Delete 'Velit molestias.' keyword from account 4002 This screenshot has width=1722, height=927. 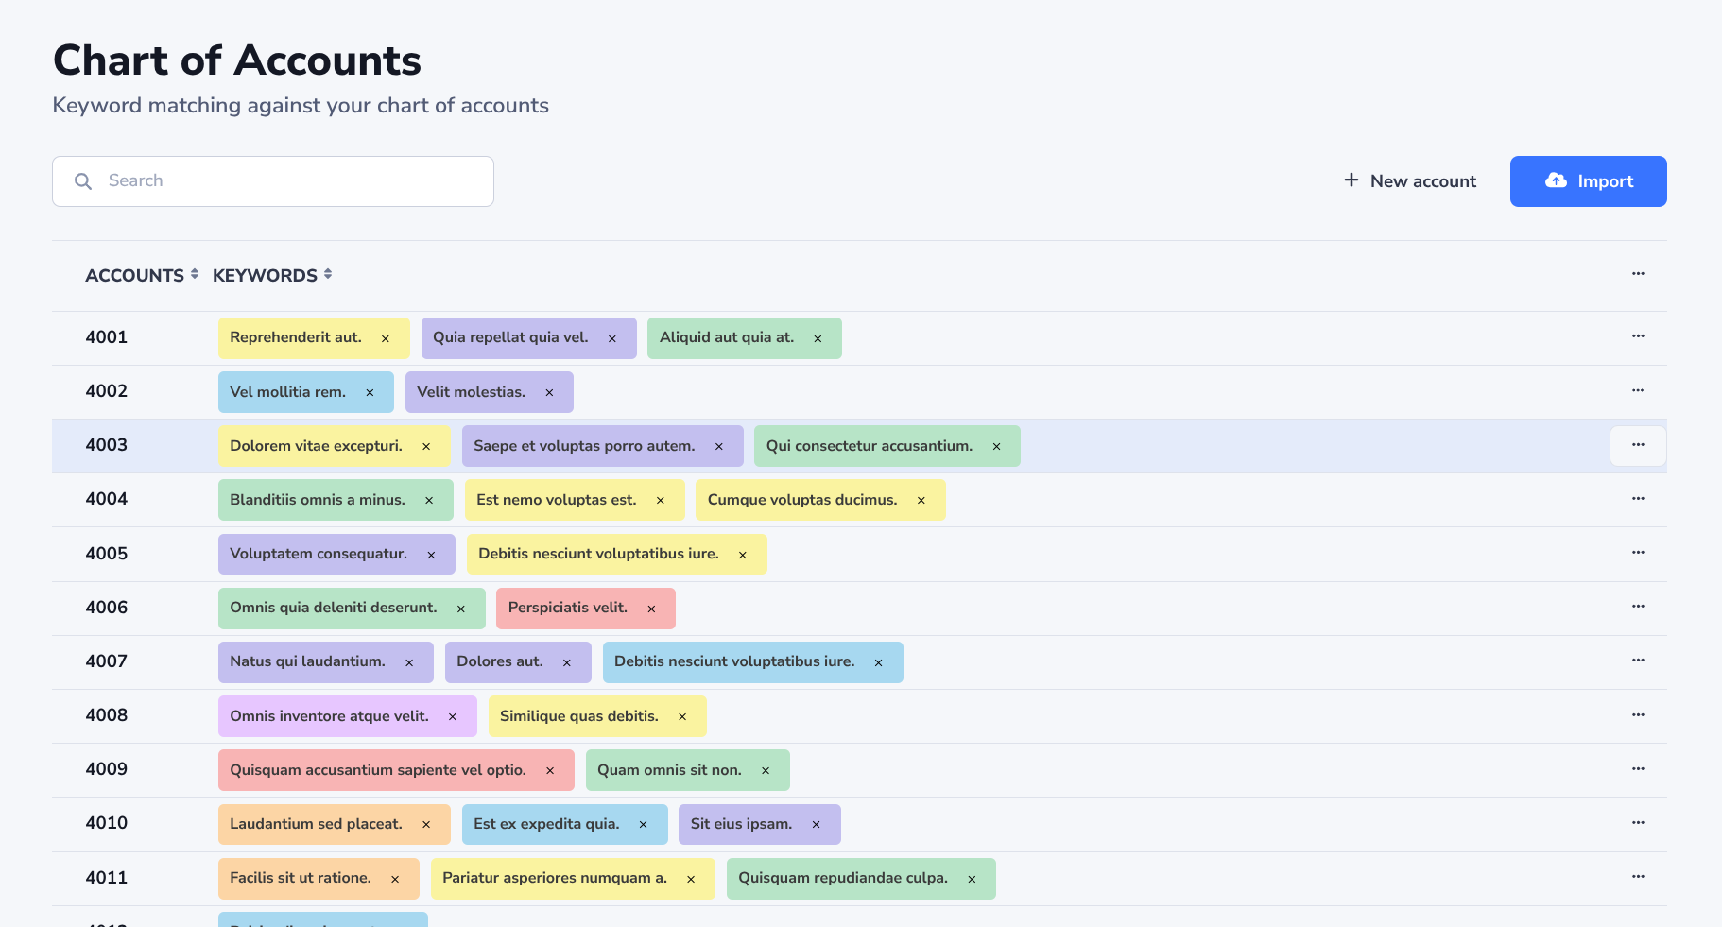pos(549,392)
